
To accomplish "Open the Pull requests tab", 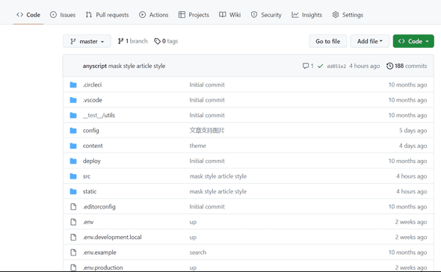I will click(x=107, y=15).
